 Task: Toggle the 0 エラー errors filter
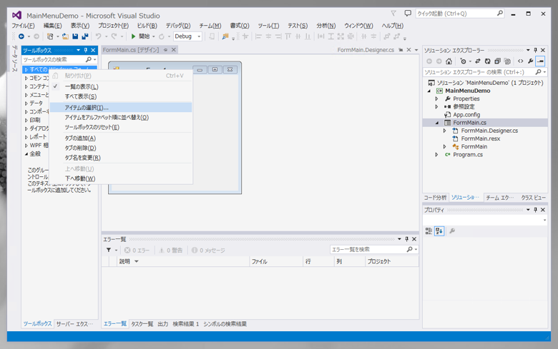pos(137,251)
